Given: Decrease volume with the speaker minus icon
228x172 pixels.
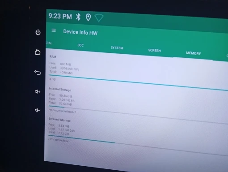Looking at the screenshot, I should tap(38, 110).
